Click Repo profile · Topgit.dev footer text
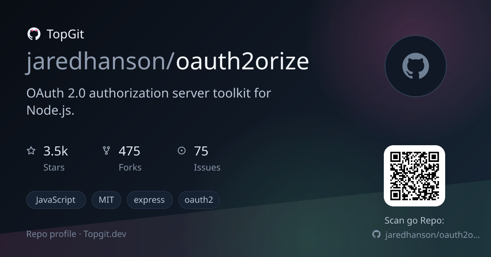Screen dimensions: 491x257 (x=77, y=234)
